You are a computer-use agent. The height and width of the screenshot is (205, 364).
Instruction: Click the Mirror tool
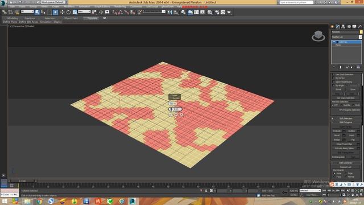[170, 12]
